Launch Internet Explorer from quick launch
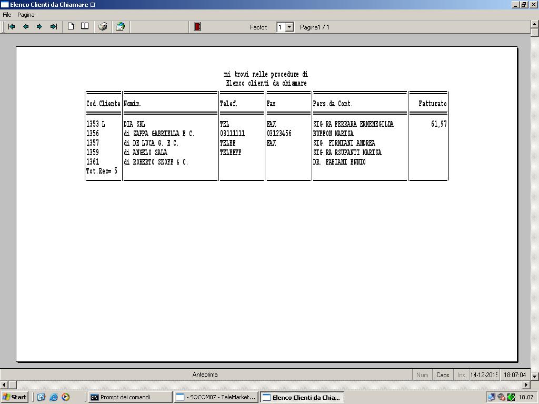The height and width of the screenshot is (404, 539). point(53,397)
